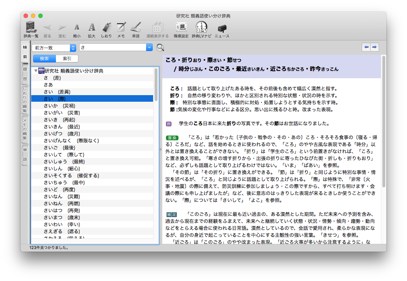Open the ニュース mailbox icon
This screenshot has height=281, width=407.
pyautogui.click(x=222, y=27)
